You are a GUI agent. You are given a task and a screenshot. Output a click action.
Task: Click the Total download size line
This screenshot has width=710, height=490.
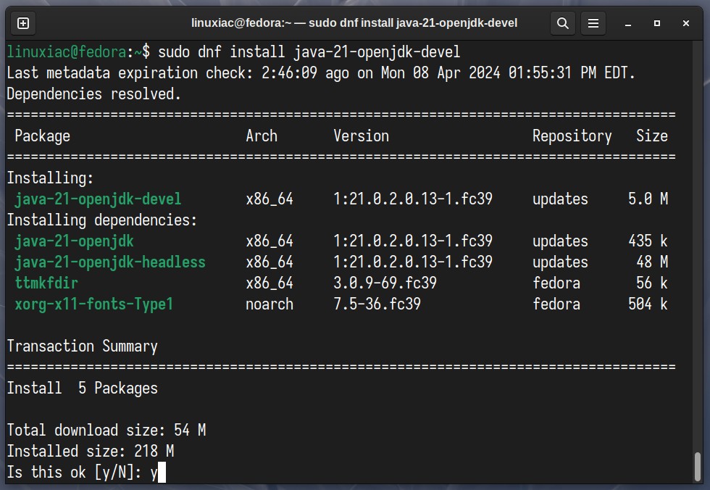click(x=106, y=431)
